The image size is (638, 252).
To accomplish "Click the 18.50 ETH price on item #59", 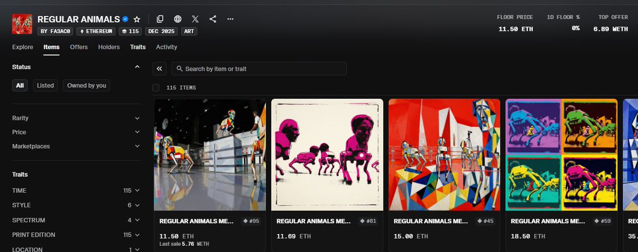I will click(x=528, y=236).
